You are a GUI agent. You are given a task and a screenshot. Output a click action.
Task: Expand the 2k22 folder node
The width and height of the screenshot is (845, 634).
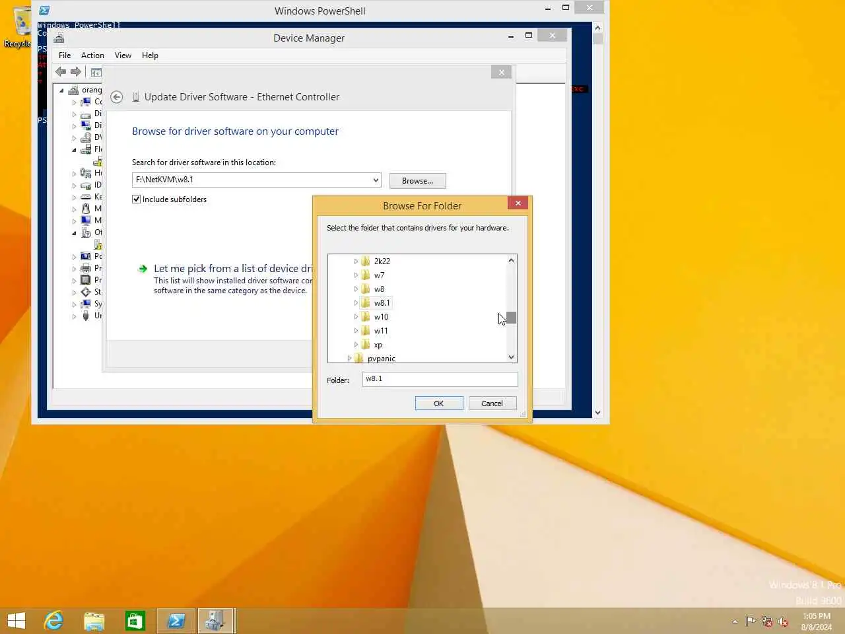coord(356,262)
